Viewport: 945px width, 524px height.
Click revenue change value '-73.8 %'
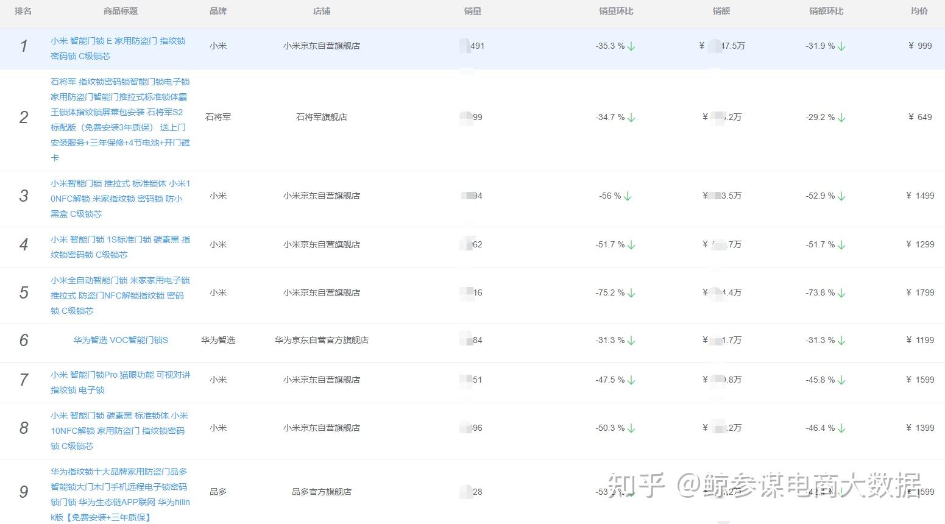820,292
